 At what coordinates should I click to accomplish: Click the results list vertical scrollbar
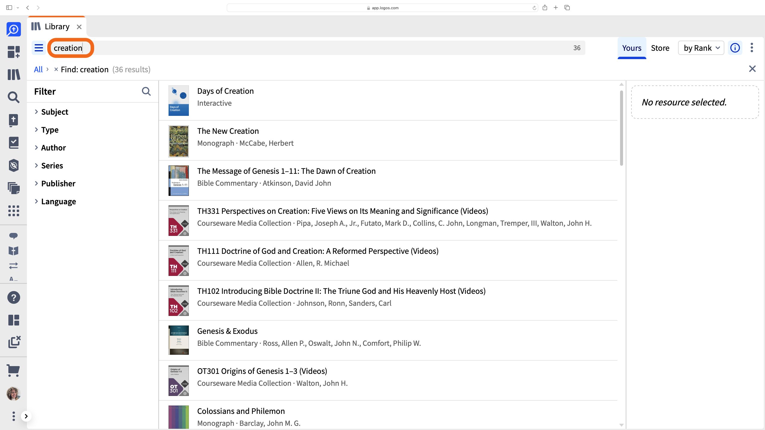(622, 128)
